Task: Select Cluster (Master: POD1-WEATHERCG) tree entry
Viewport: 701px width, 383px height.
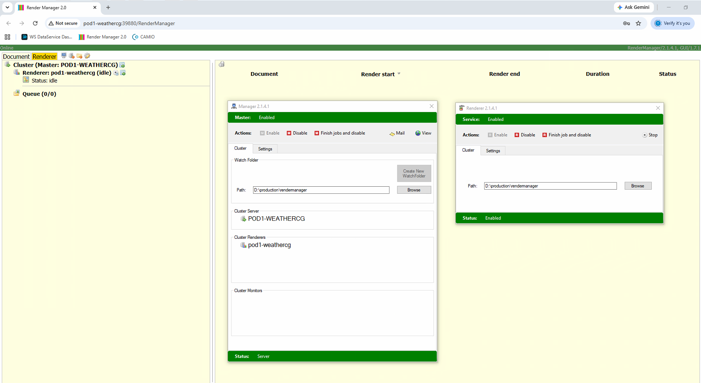Action: click(65, 65)
